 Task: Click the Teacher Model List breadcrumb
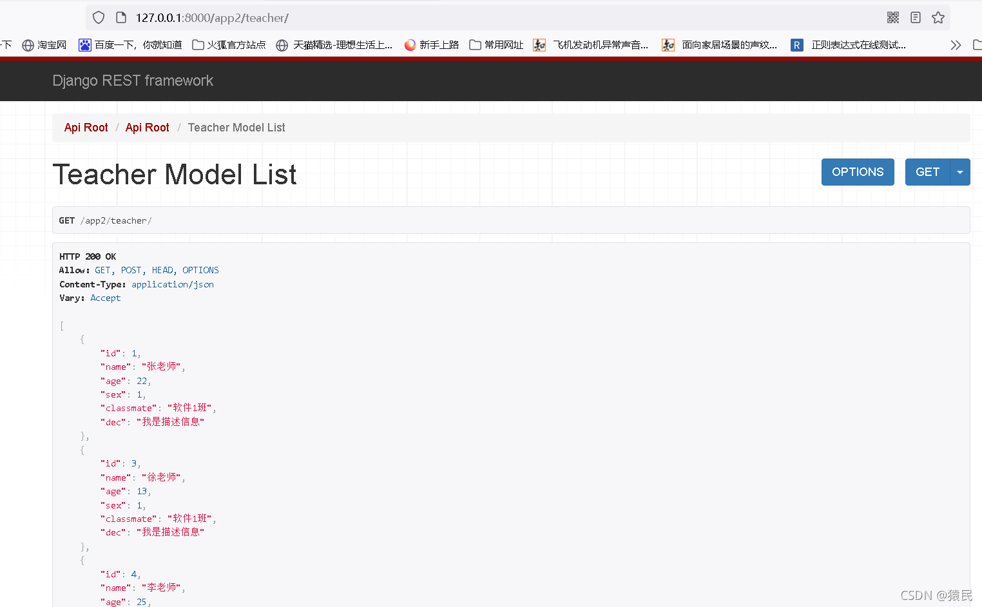tap(236, 128)
